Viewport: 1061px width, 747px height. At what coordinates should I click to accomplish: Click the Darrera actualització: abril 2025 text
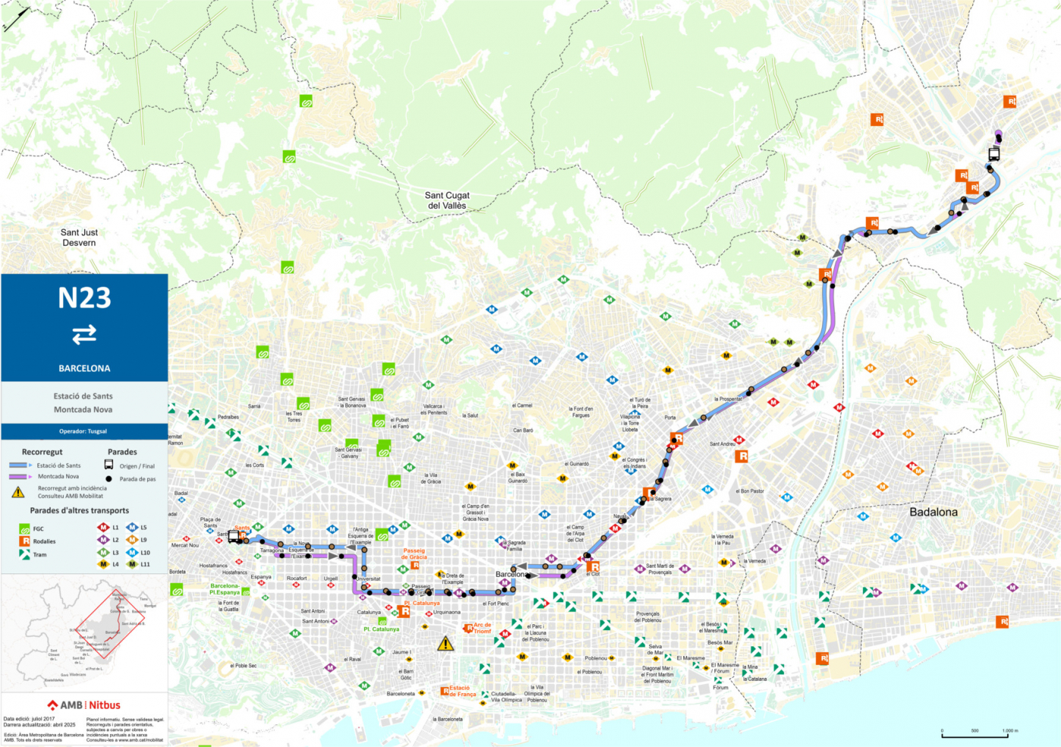(x=39, y=724)
